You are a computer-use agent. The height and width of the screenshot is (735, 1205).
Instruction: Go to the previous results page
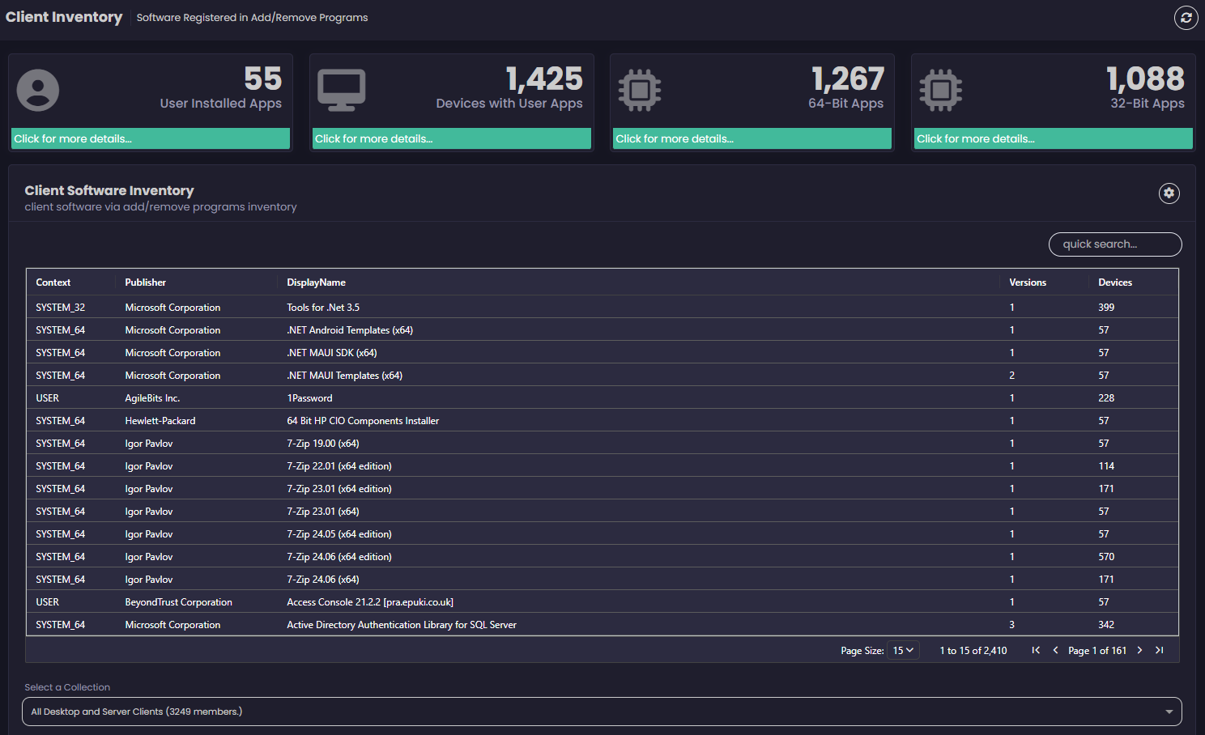click(x=1055, y=650)
